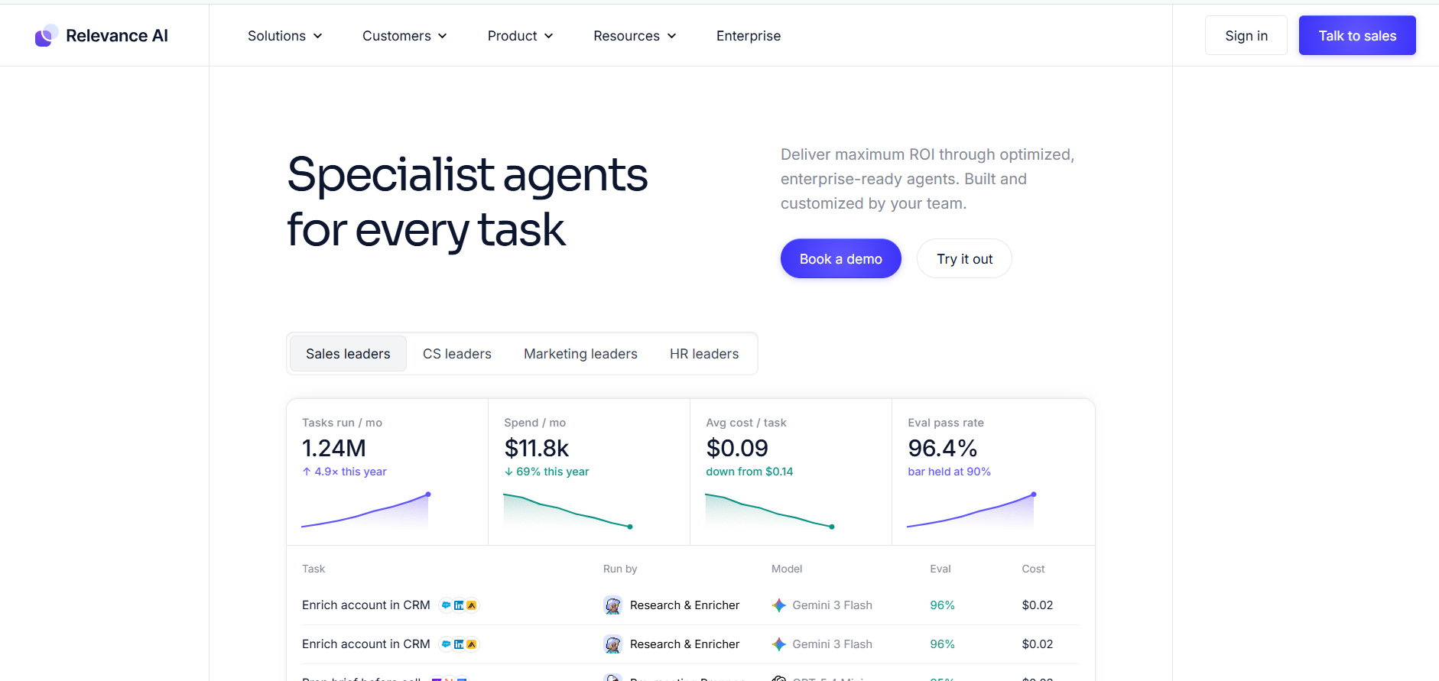Click the Try it out button

[964, 259]
